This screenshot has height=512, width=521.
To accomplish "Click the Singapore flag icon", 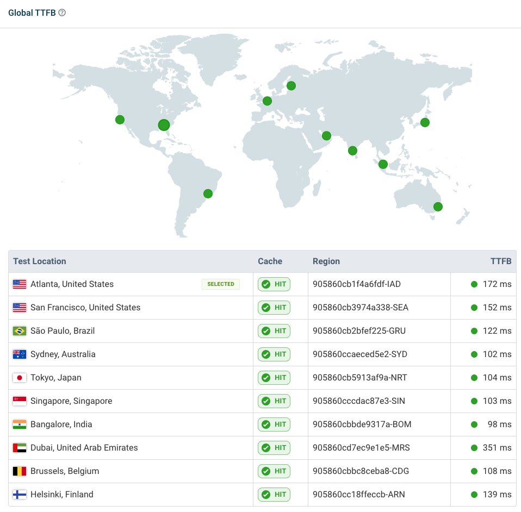I will pos(19,401).
